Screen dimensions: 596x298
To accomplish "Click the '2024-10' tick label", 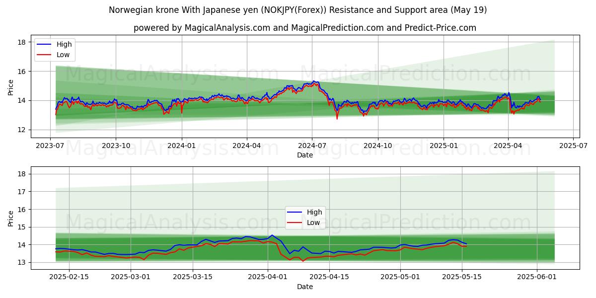I will [377, 146].
